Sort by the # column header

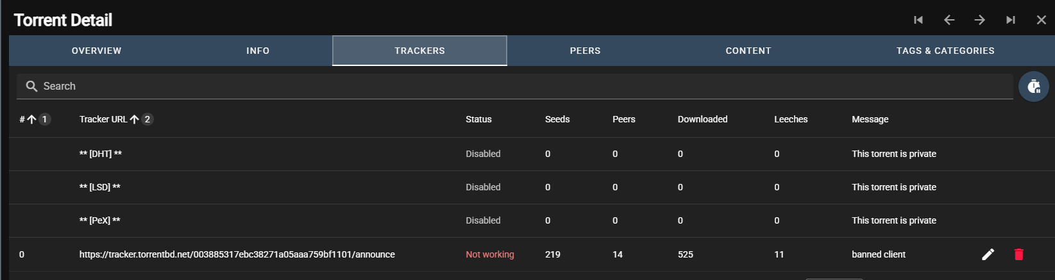[22, 119]
